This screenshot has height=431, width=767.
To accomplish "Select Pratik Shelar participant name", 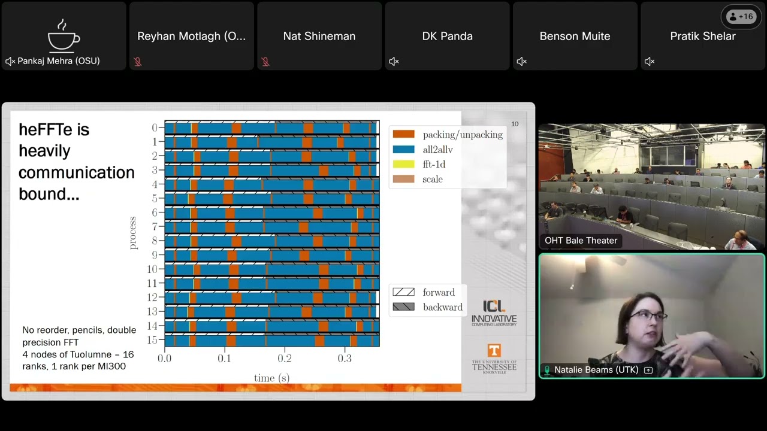I will pyautogui.click(x=703, y=36).
